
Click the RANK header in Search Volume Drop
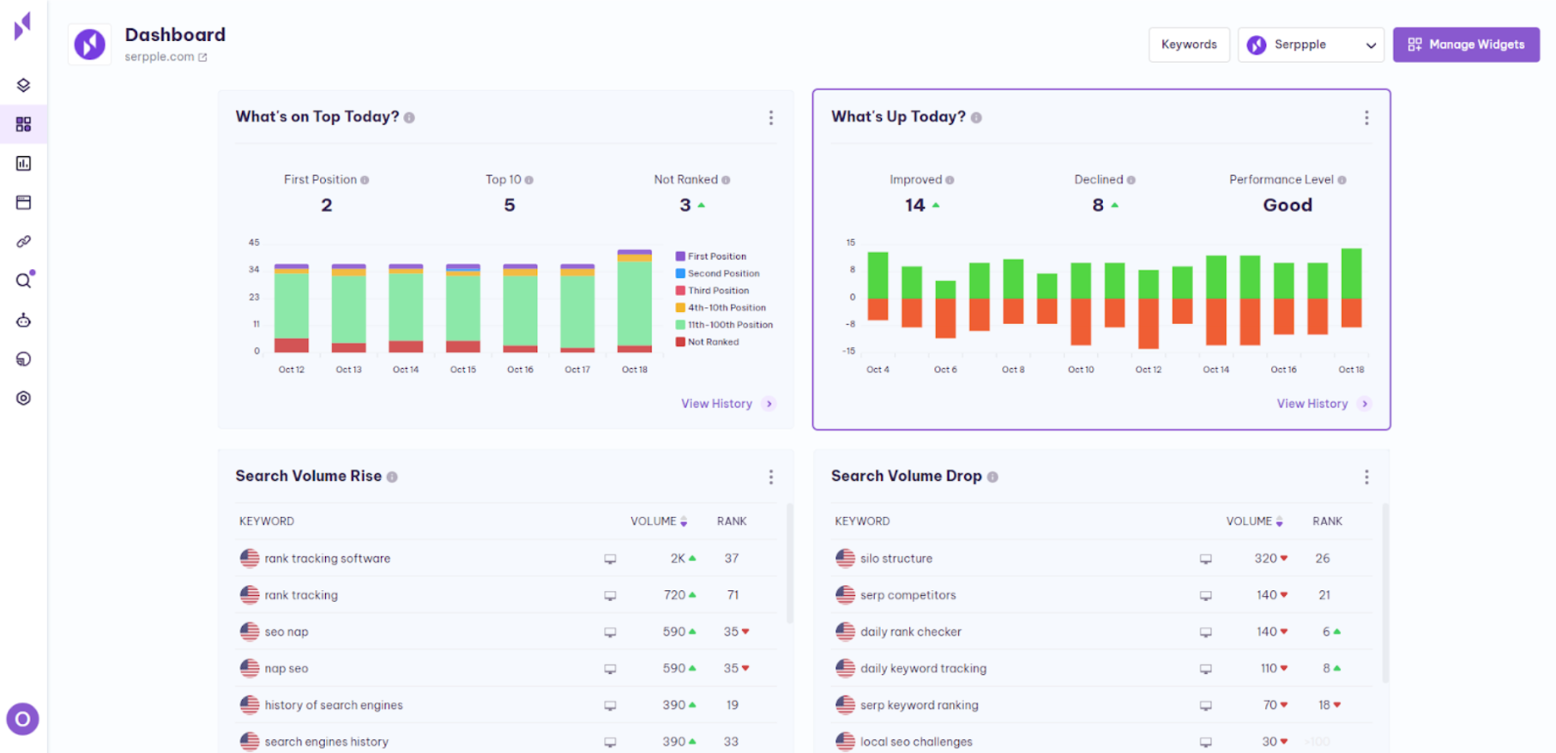(x=1327, y=521)
